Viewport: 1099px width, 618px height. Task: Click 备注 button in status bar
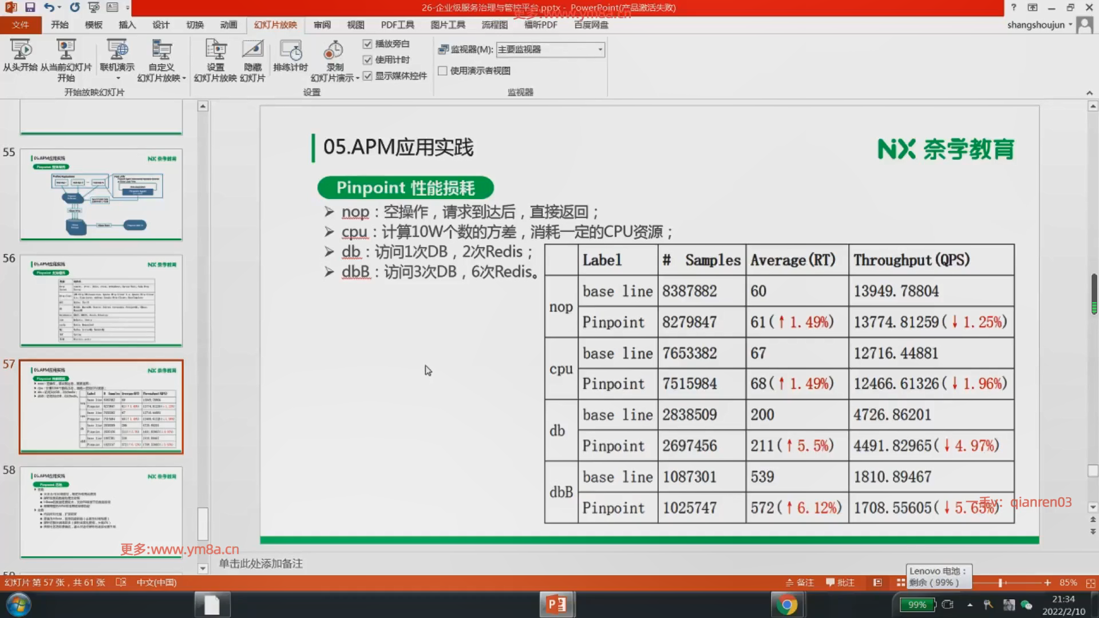coord(800,583)
